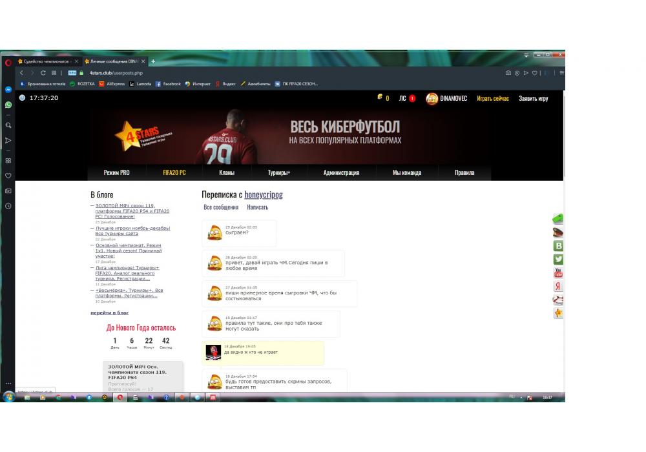Open the honeycripog username link

tap(264, 194)
